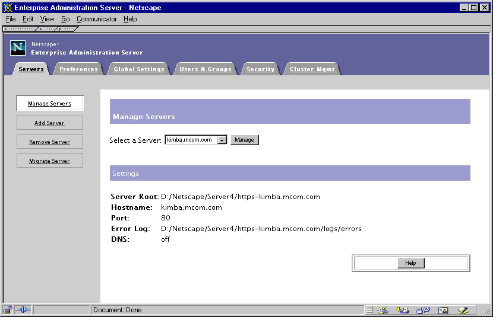Viewport: 493px width, 317px height.
Task: Click the Settings section header
Action: pos(290,173)
